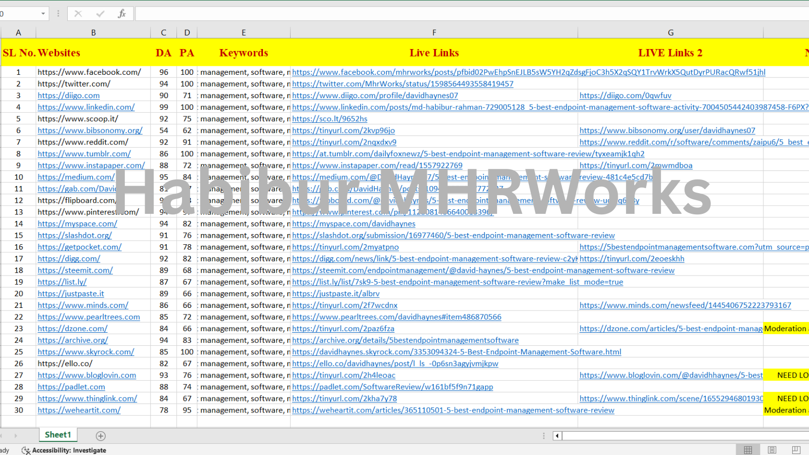Add a new sheet with plus icon

pos(101,436)
